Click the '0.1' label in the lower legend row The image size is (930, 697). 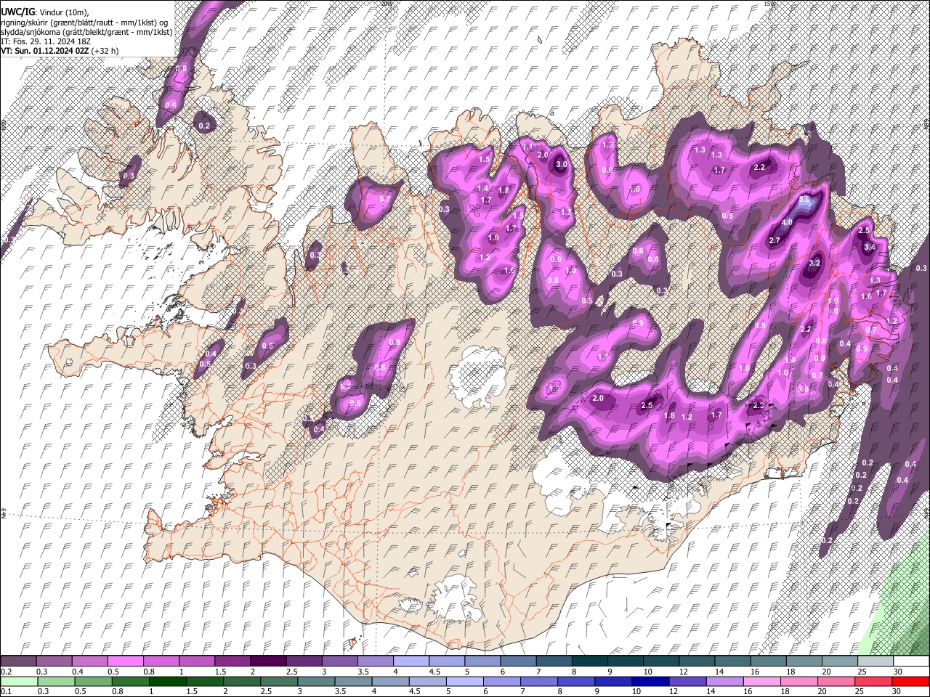pos(6,691)
